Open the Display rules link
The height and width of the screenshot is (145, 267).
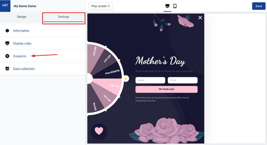click(x=22, y=43)
